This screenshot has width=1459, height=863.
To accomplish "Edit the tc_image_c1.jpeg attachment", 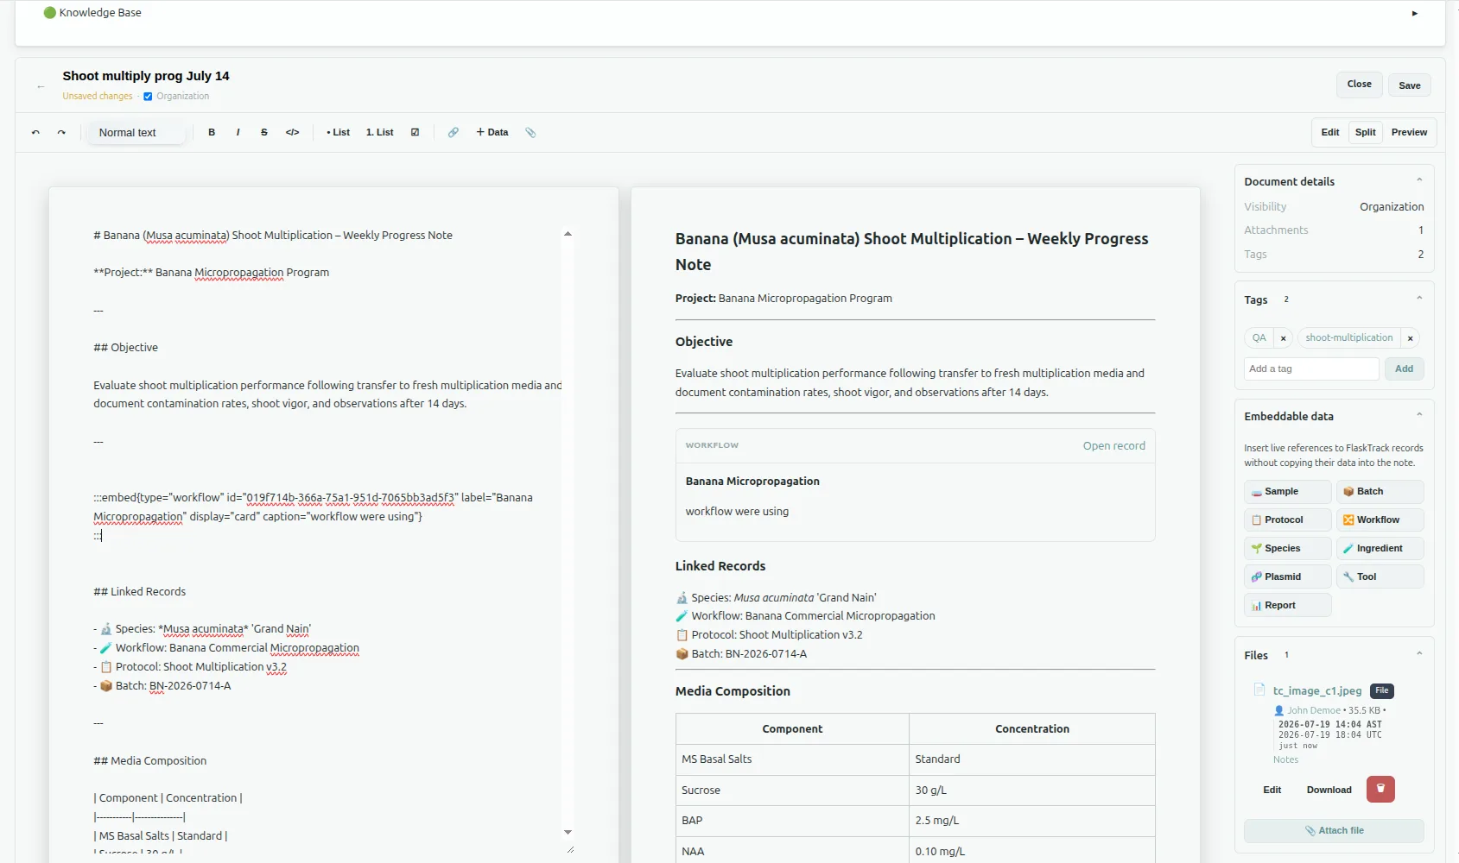I will (1272, 791).
